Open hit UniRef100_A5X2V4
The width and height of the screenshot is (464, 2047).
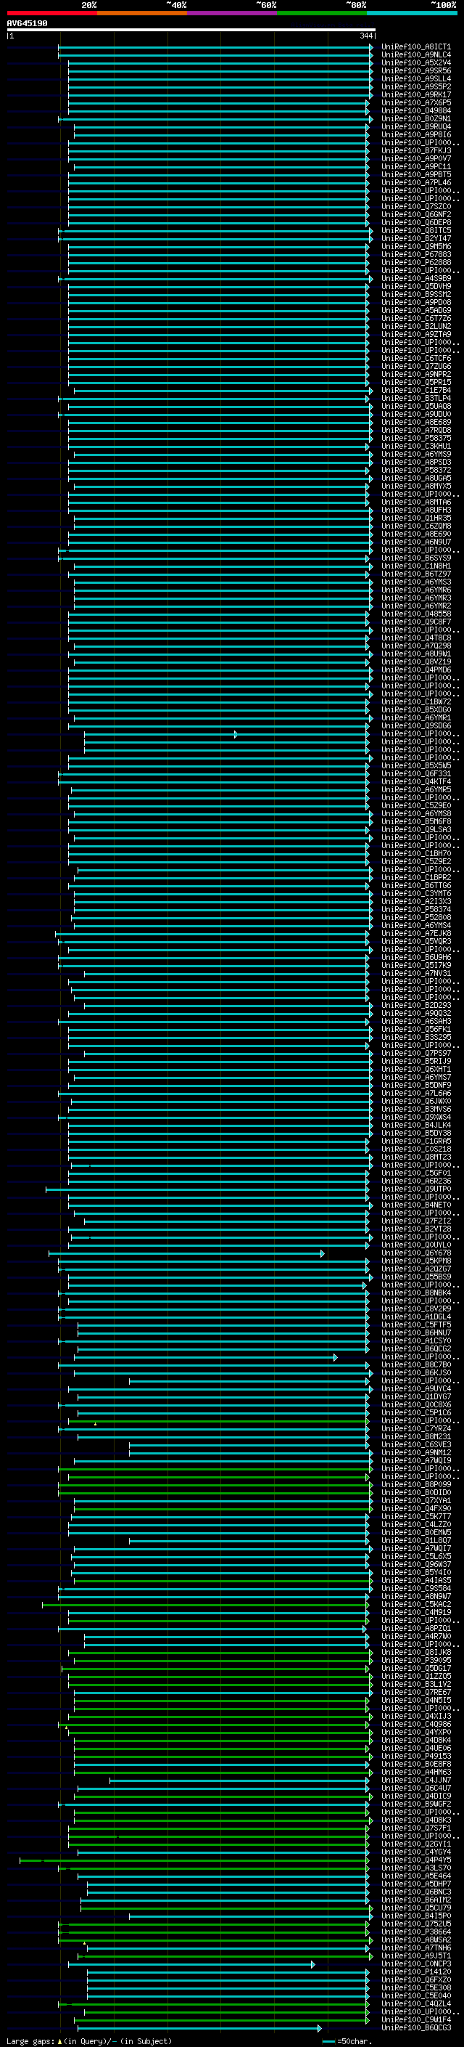[x=415, y=62]
